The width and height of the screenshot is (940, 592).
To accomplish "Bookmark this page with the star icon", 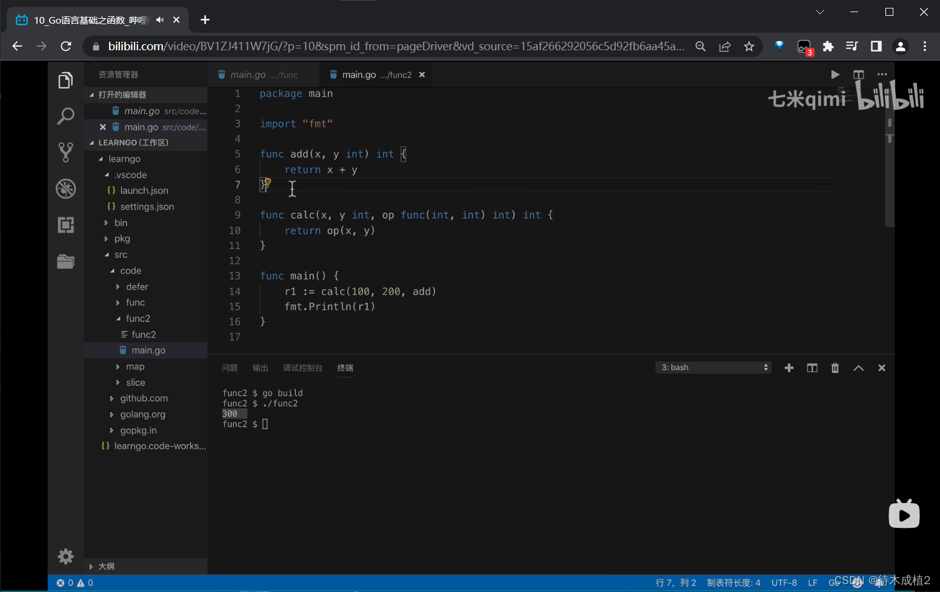I will click(749, 47).
